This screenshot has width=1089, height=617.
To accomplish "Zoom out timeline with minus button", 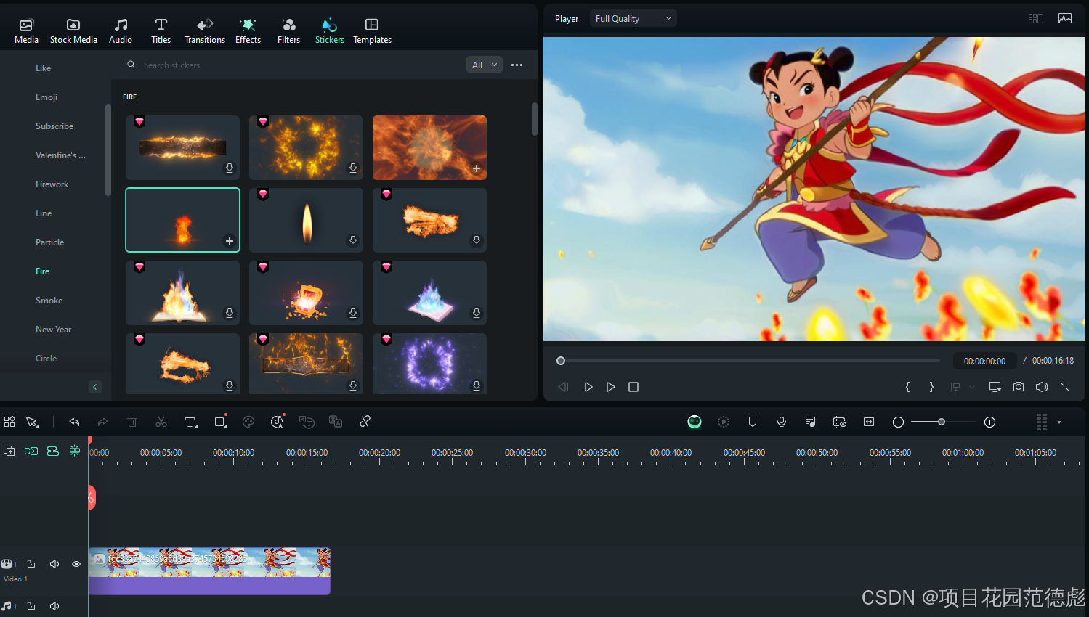I will pos(898,422).
